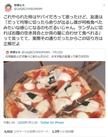108x137 pixels.
Task: Open the Twitter for iPhone source link
Action: point(52,122)
